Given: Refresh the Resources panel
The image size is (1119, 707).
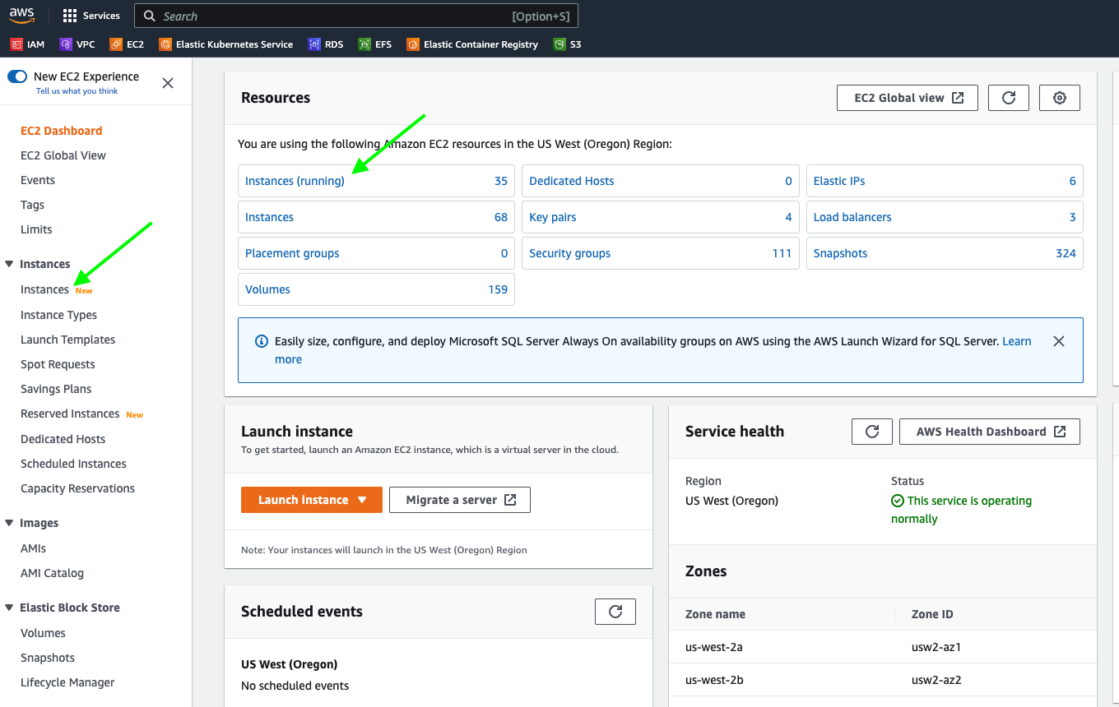Looking at the screenshot, I should (x=1008, y=98).
